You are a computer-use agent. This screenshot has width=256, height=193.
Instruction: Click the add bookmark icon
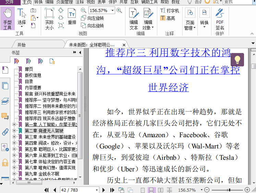coord(28,61)
